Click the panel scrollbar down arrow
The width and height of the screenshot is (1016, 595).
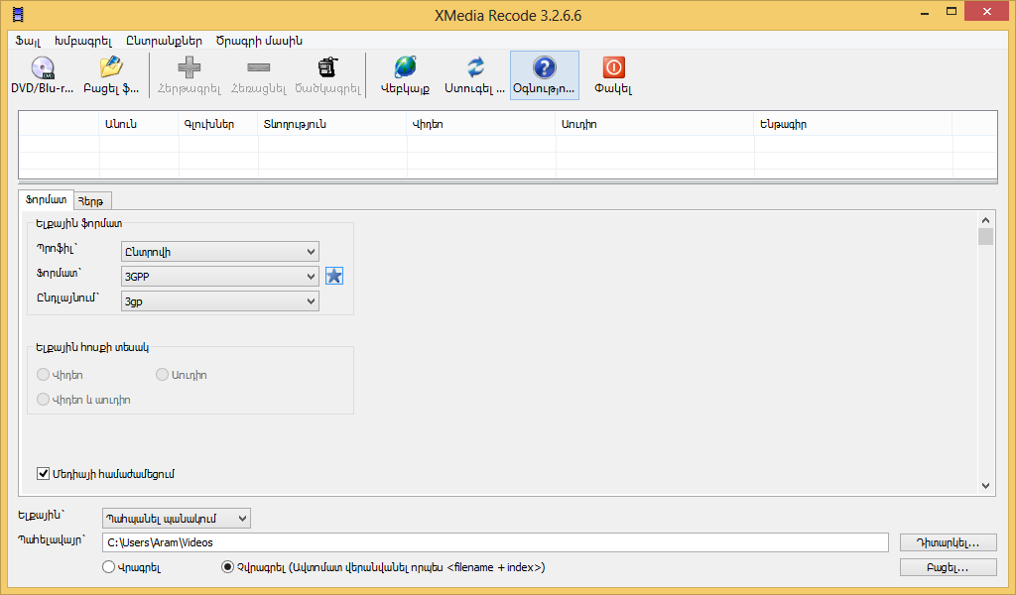(985, 486)
